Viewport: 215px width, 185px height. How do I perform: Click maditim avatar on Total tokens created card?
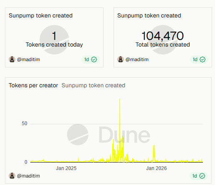click(121, 59)
